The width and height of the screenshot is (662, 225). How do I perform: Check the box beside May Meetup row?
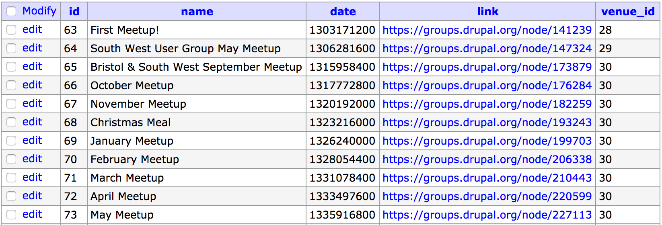[11, 215]
